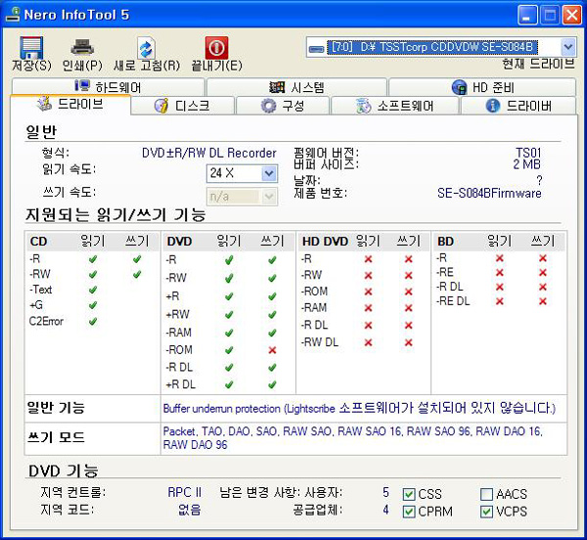
Task: Click the RPC II region control value
Action: click(x=184, y=492)
